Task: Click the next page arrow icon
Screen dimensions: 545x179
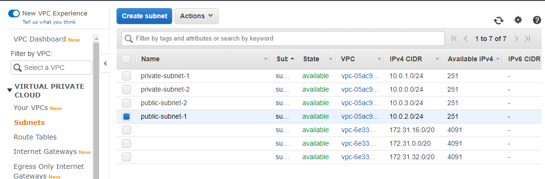Action: tap(516, 39)
